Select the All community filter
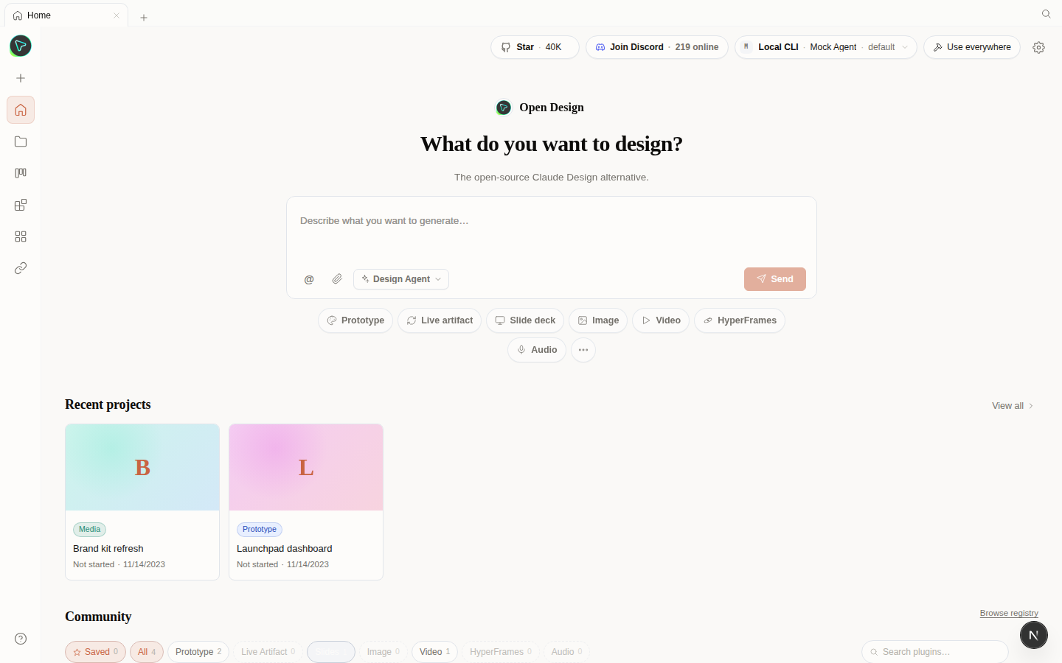1062x663 pixels. (147, 652)
